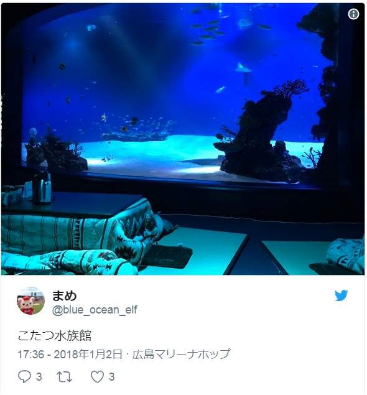Open the aquarium tank photo

click(x=183, y=139)
